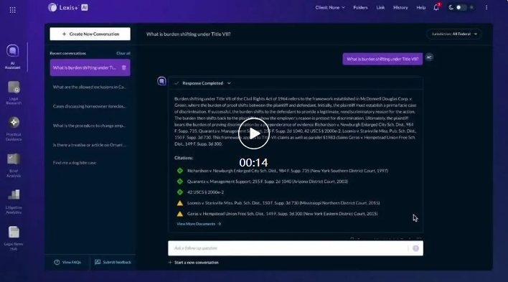Open Brief Analysis in the sidebar
Image resolution: width=508 pixels, height=282 pixels.
coord(14,159)
